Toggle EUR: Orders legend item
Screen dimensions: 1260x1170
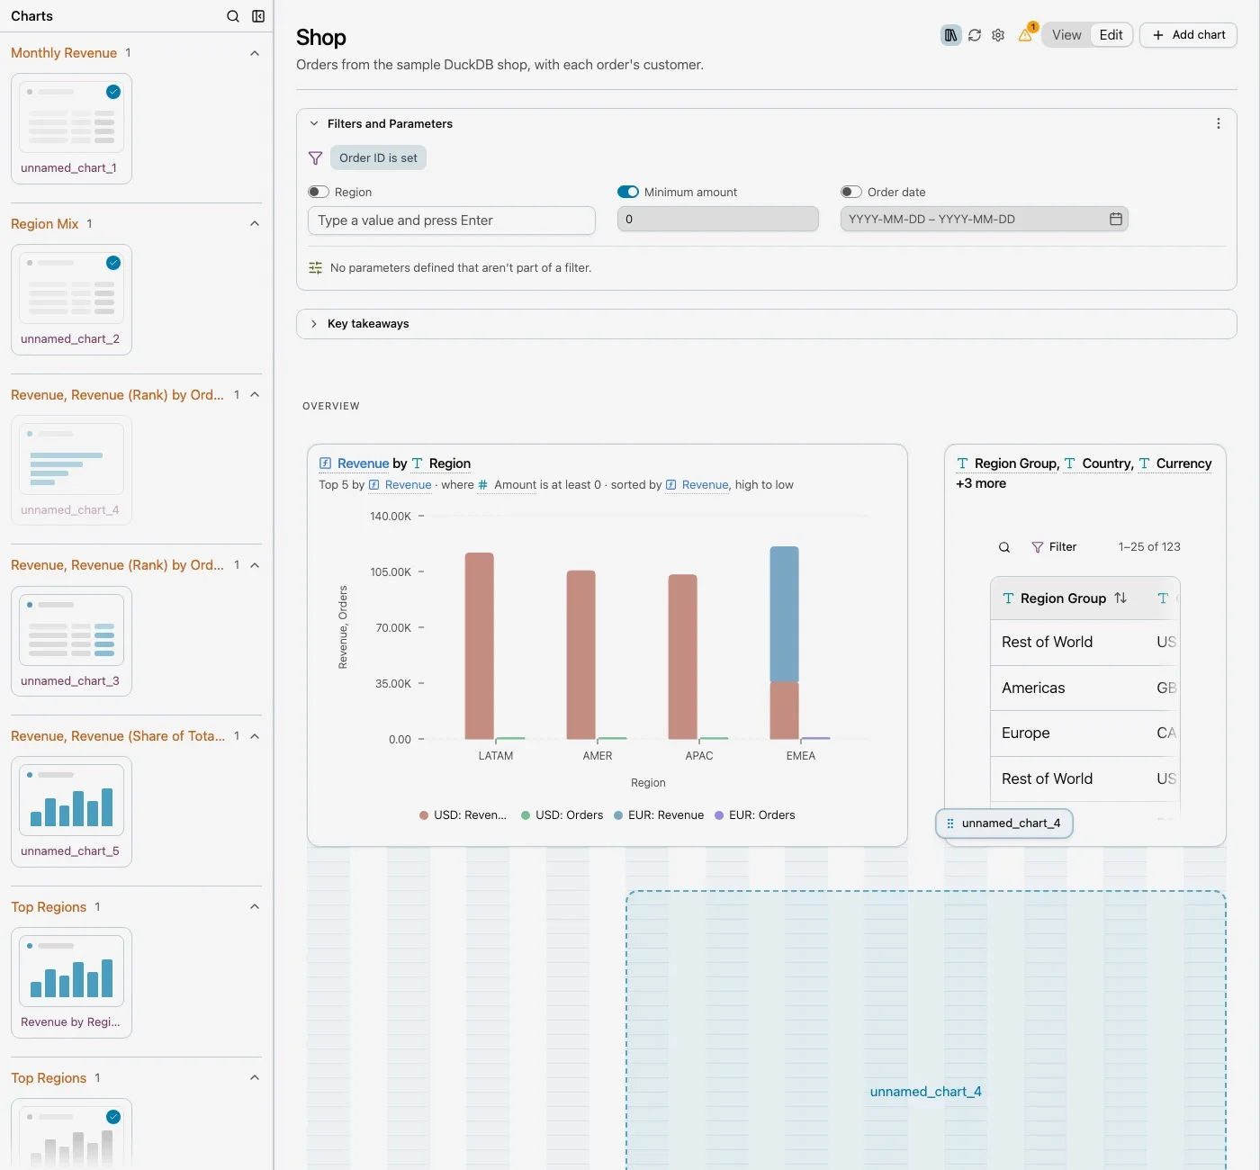(x=755, y=815)
